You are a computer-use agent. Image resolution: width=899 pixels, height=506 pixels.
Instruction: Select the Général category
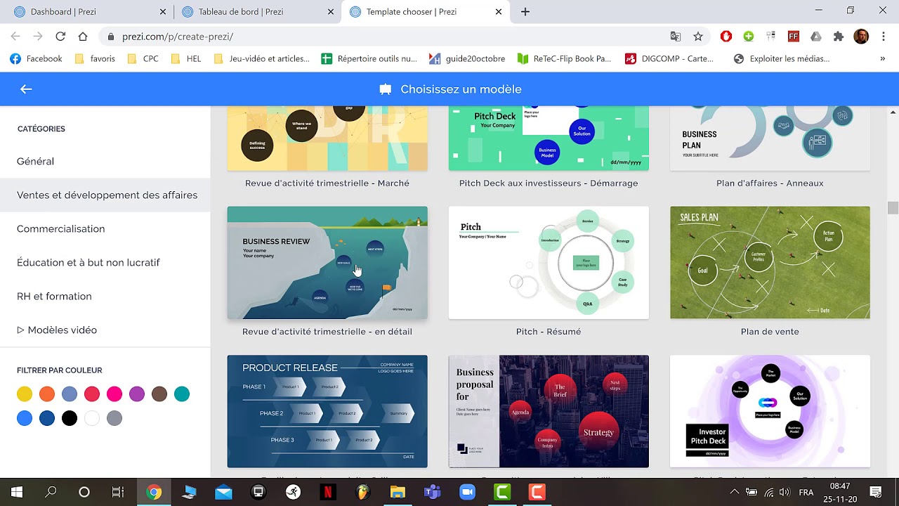[35, 161]
